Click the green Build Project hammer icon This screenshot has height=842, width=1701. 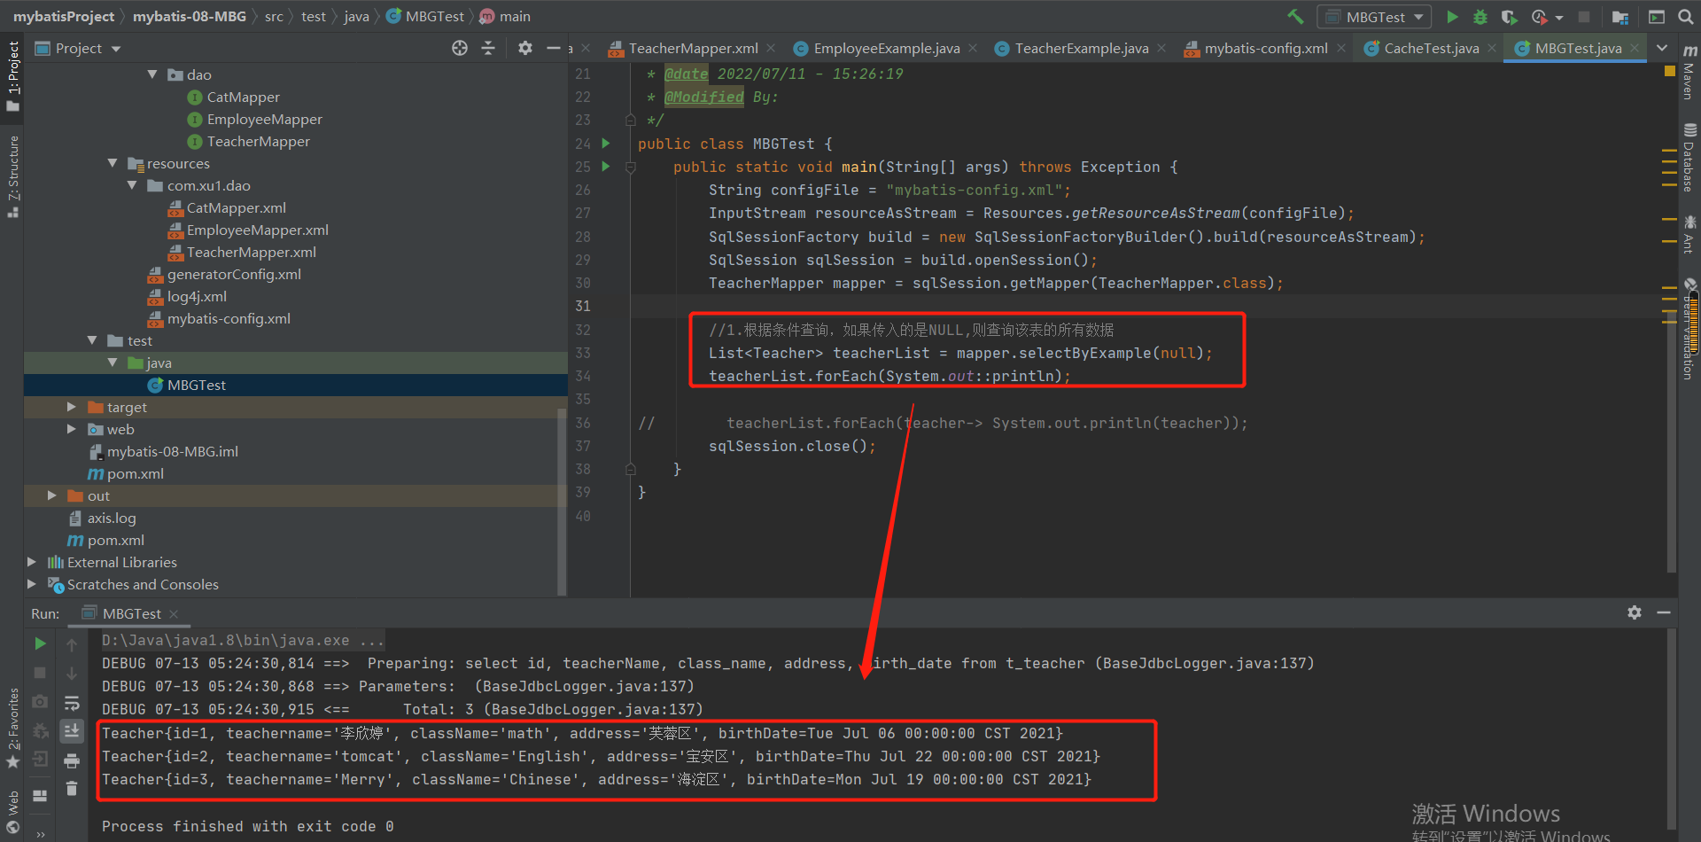pyautogui.click(x=1295, y=17)
